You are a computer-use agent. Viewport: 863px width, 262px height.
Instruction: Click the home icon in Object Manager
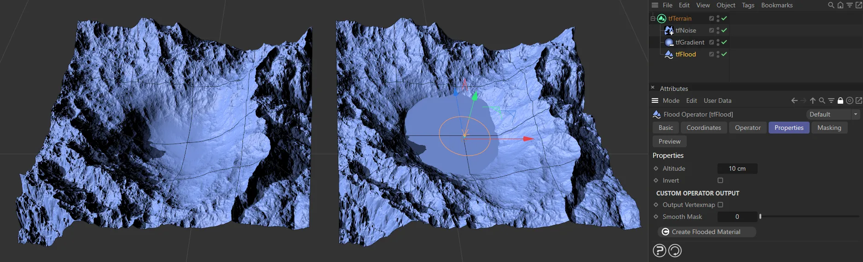(x=840, y=6)
